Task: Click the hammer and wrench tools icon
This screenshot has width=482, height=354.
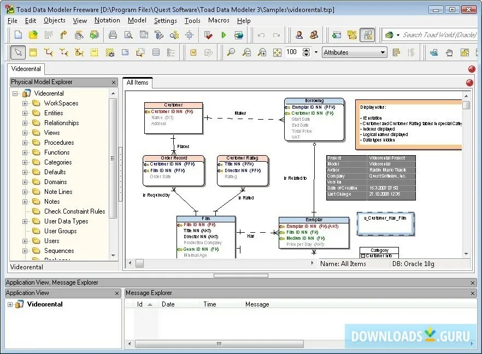Action: click(x=158, y=35)
